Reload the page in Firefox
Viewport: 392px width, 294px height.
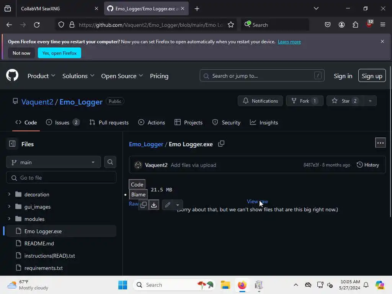[37, 24]
